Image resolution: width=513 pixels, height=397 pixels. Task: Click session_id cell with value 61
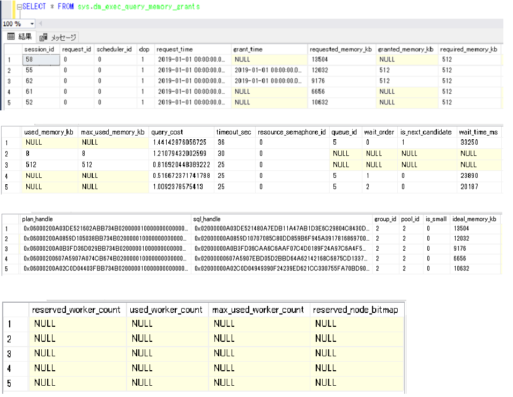click(x=41, y=92)
